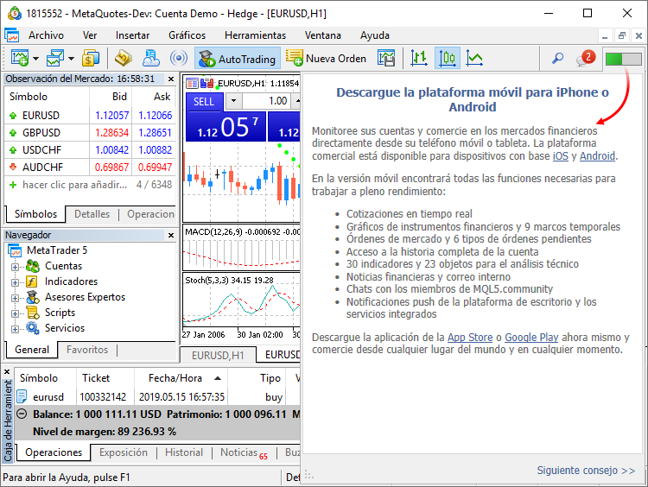
Task: Switch to the Historial tab
Action: point(183,452)
